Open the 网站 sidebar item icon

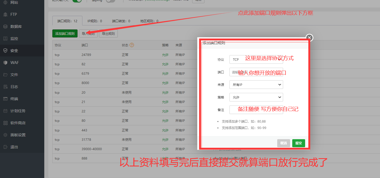pos(5,2)
